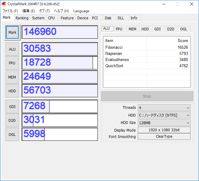
Task: Show MEM detail scores tab
Action: 132,29
